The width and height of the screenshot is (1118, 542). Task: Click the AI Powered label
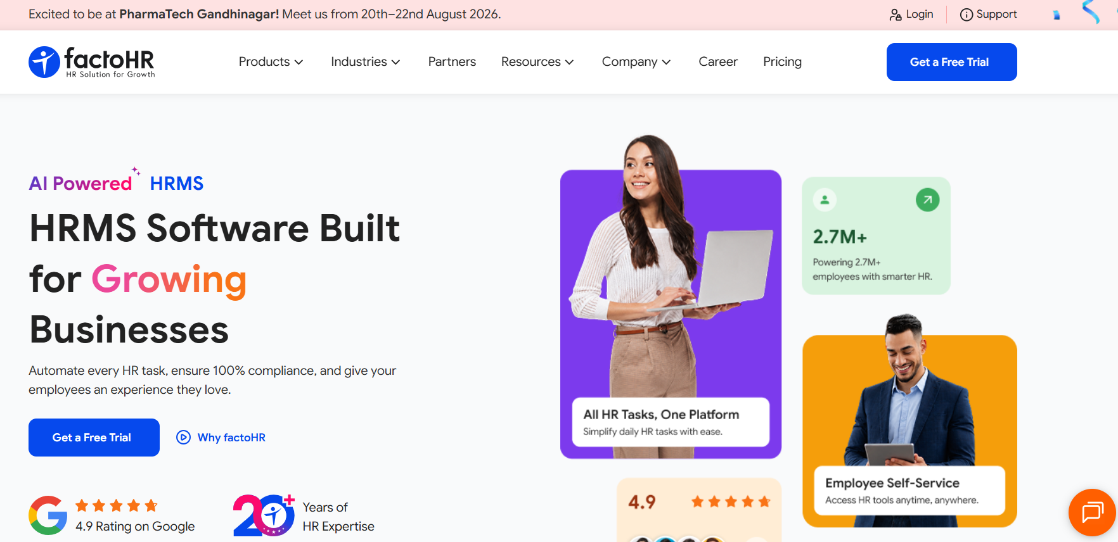[x=80, y=184]
